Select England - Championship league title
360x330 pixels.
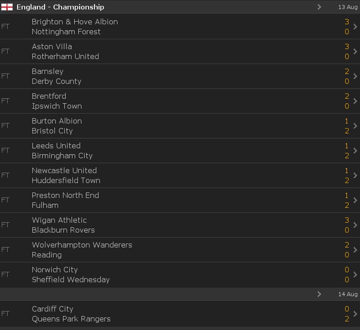(x=60, y=7)
